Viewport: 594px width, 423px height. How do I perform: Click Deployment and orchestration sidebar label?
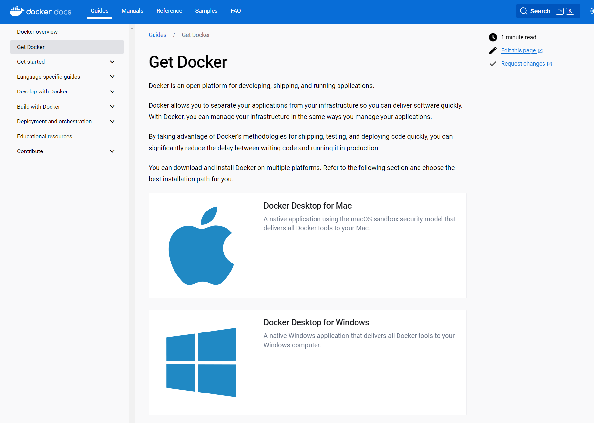(x=54, y=121)
